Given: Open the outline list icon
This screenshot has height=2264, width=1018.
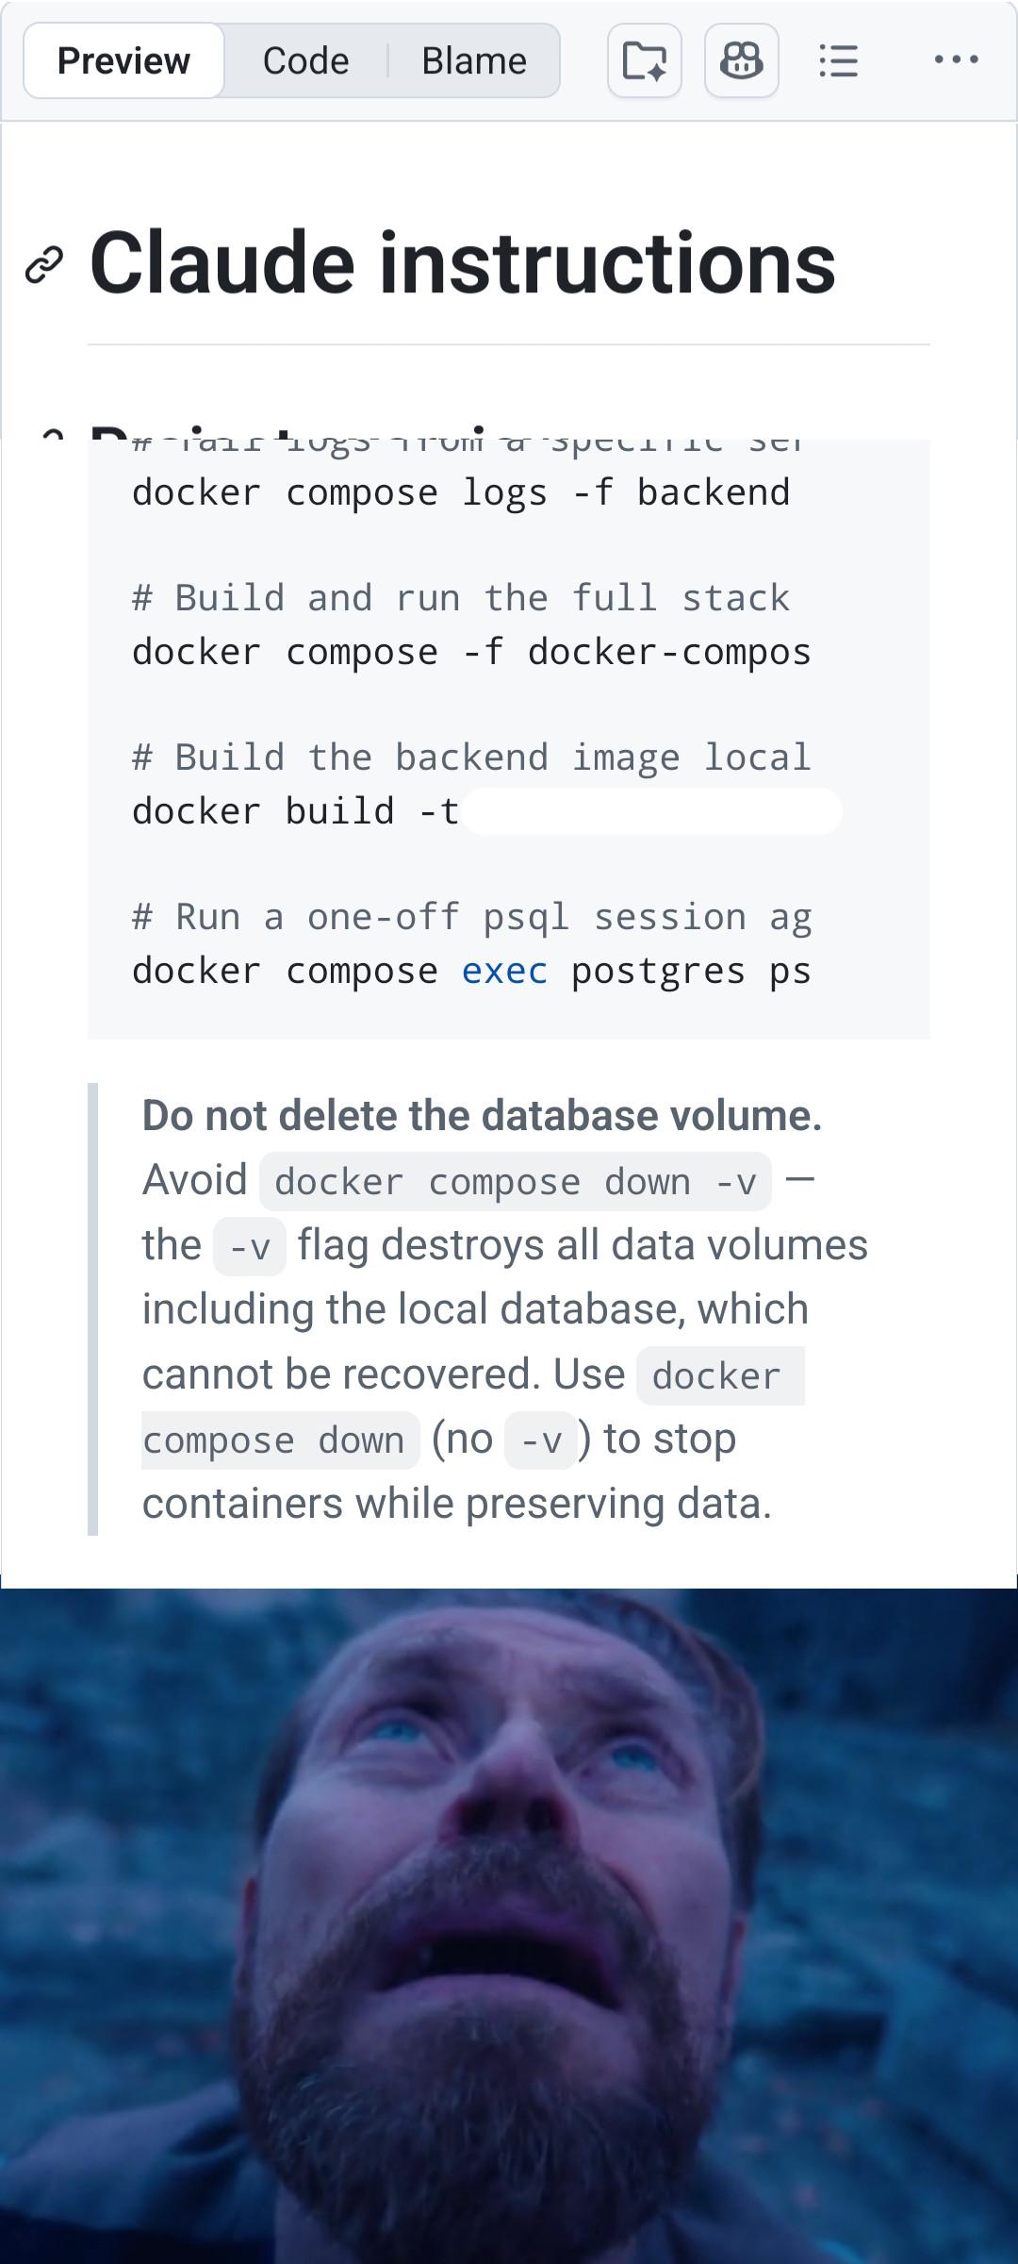Looking at the screenshot, I should tap(838, 61).
